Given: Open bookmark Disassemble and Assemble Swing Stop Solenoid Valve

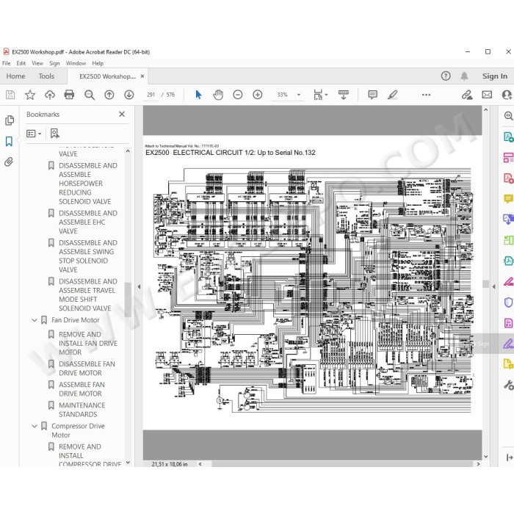Looking at the screenshot, I should [x=88, y=256].
